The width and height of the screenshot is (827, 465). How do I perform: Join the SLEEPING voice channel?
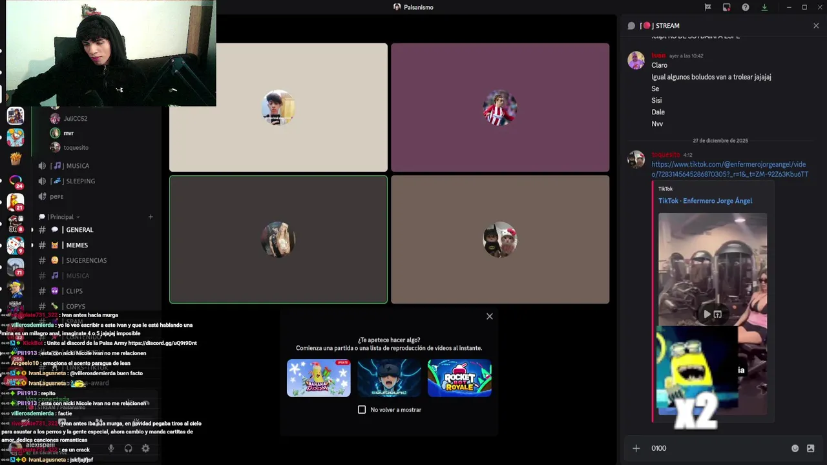(96, 181)
